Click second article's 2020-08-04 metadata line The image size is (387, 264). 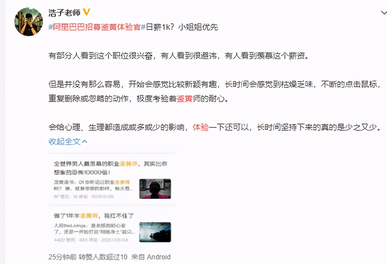[91, 240]
